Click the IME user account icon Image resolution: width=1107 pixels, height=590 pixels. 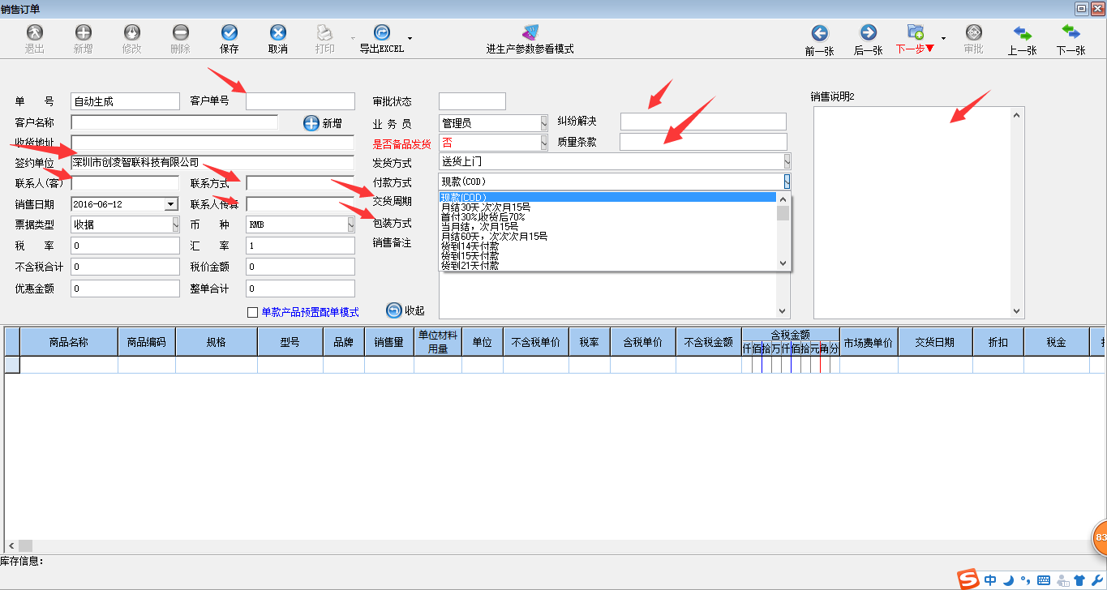pos(1062,580)
